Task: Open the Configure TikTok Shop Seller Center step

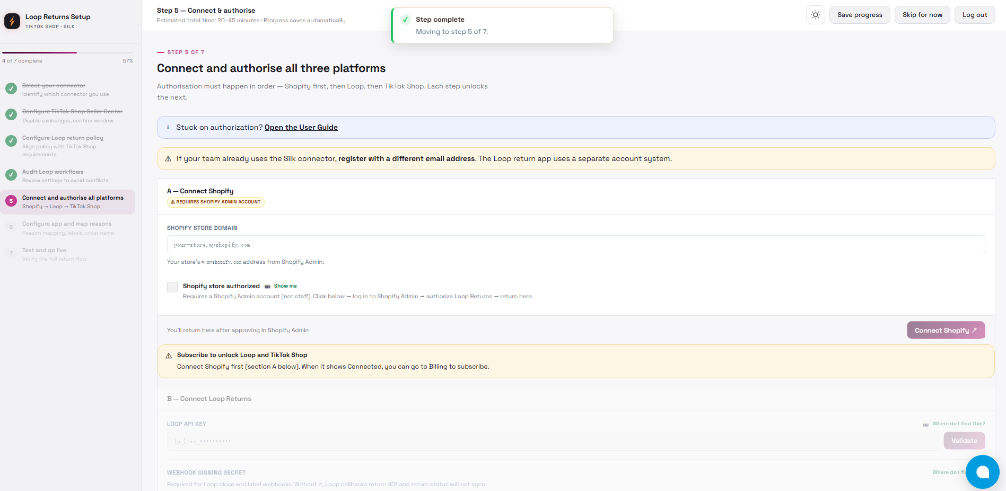Action: pos(68,115)
